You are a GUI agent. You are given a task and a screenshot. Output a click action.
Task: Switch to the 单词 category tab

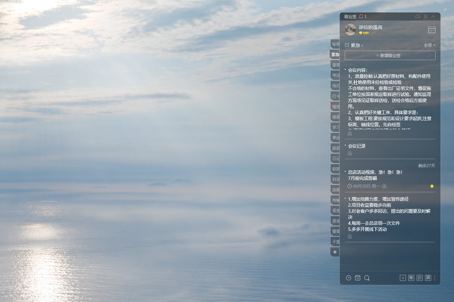pos(335,138)
